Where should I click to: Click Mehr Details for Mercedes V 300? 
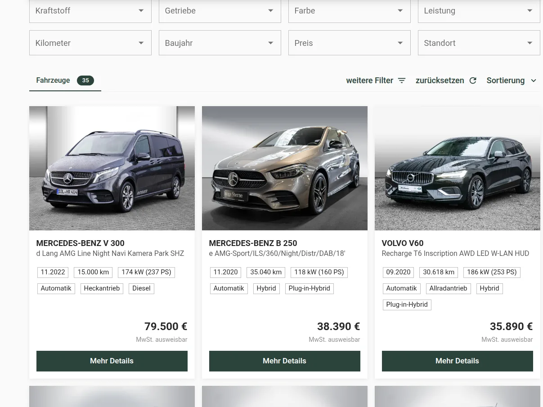pyautogui.click(x=112, y=361)
